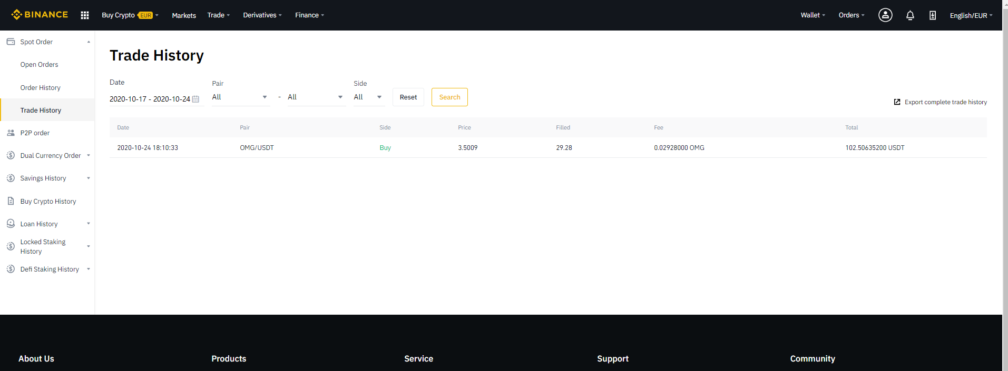Open the Orders menu
Image resolution: width=1008 pixels, height=371 pixels.
852,15
